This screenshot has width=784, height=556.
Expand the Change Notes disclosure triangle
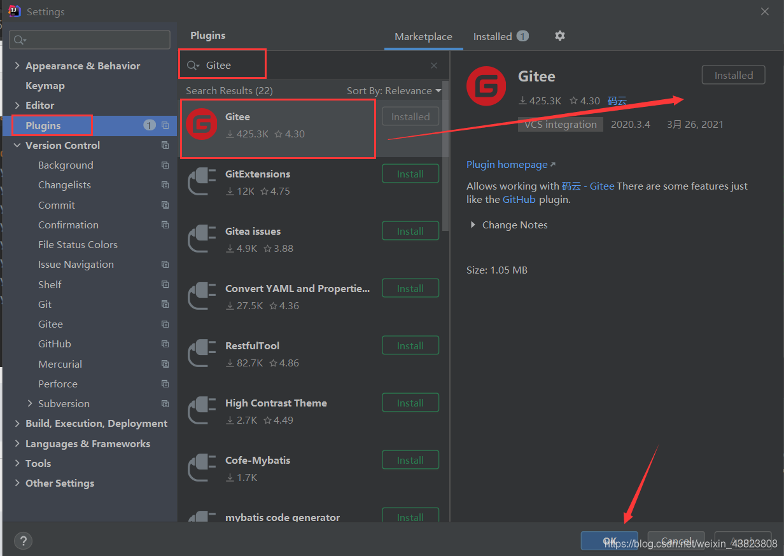click(x=472, y=225)
